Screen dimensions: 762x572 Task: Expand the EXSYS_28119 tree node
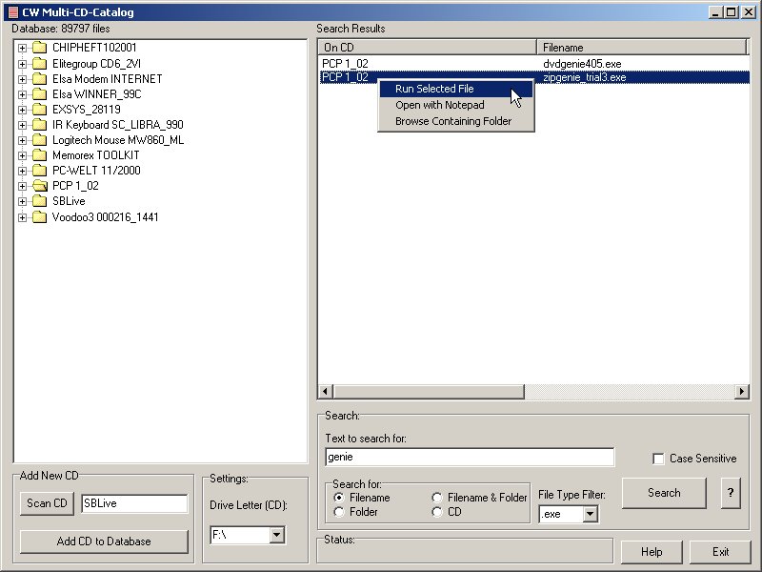(22, 110)
